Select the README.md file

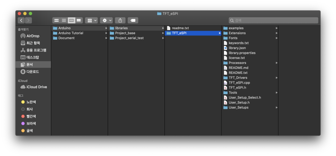pyautogui.click(x=250, y=68)
